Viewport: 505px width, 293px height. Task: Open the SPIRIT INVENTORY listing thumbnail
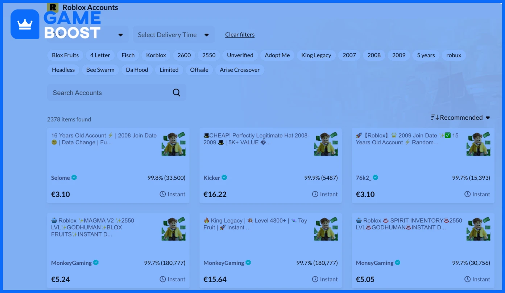tap(478, 229)
